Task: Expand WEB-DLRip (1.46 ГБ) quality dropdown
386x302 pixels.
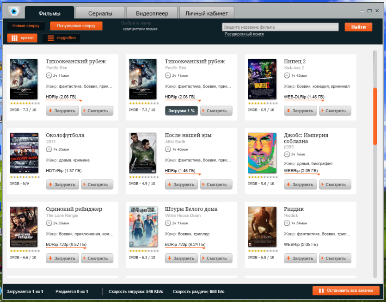Action: coord(304,97)
